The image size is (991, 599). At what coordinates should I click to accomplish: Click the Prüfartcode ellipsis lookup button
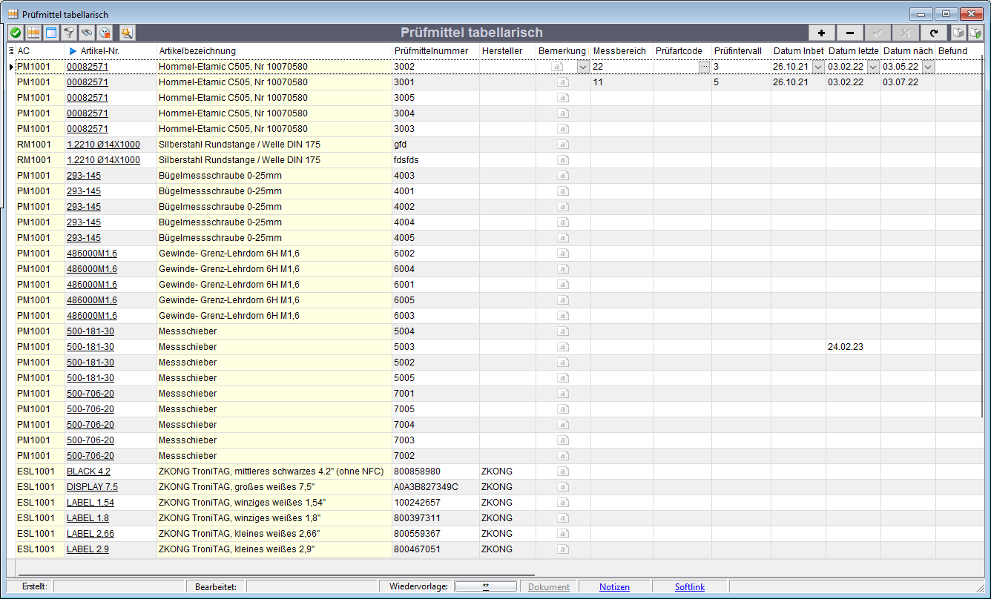tap(704, 67)
